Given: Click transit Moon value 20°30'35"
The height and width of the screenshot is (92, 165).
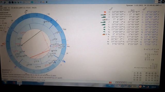Looking at the screenshot, I should 152,15.
